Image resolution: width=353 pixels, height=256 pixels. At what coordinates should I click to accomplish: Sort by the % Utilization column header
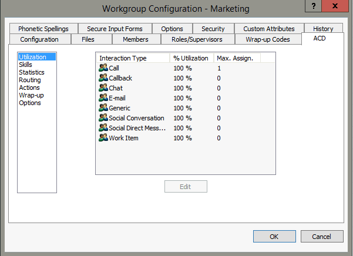click(191, 58)
